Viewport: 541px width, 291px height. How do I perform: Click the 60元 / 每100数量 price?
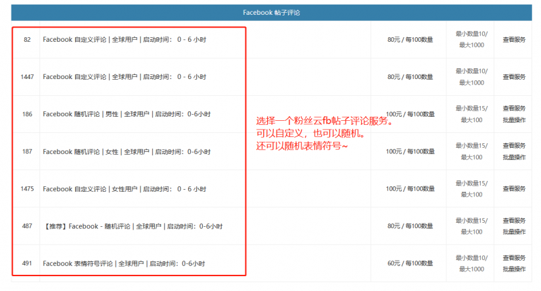410,263
